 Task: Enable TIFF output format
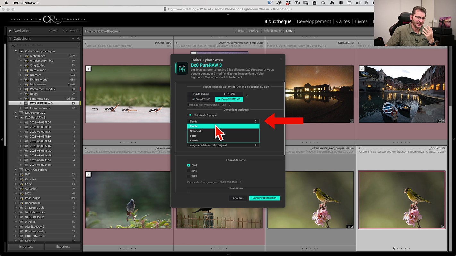coord(189,176)
